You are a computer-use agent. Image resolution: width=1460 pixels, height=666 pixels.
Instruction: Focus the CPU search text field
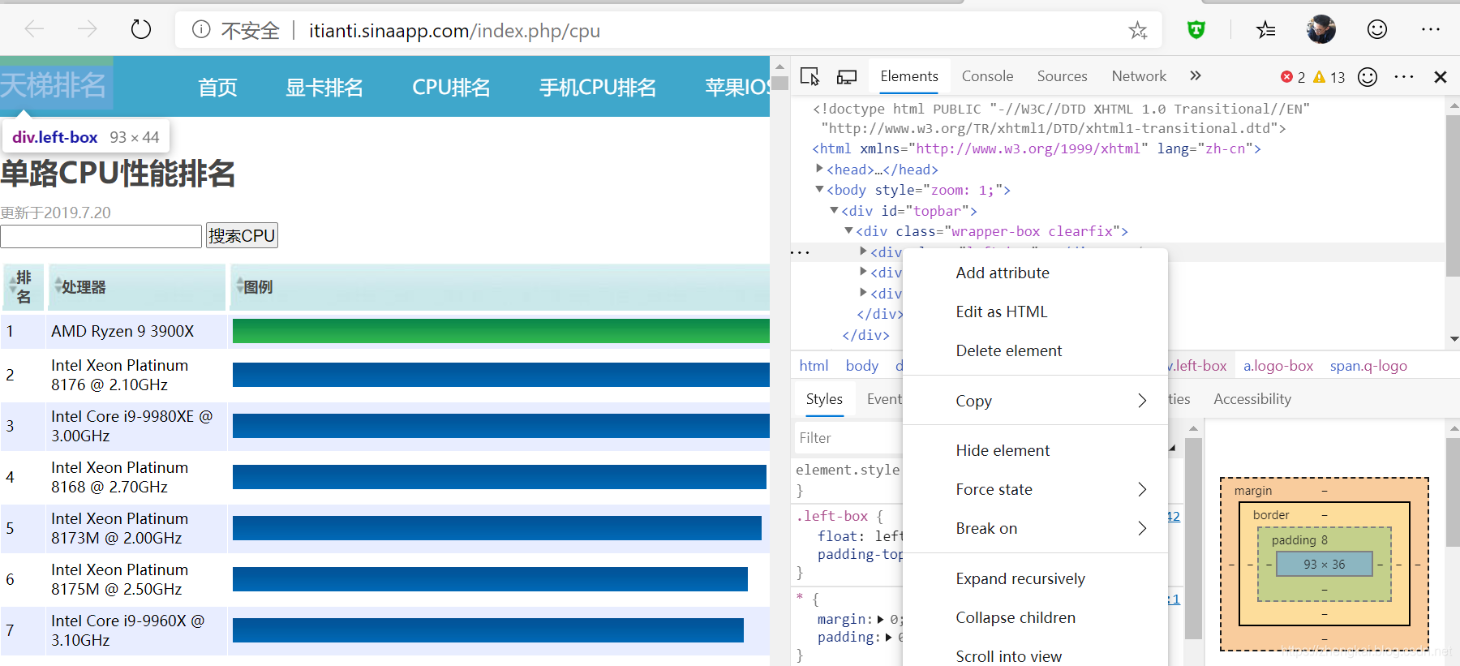click(x=101, y=236)
